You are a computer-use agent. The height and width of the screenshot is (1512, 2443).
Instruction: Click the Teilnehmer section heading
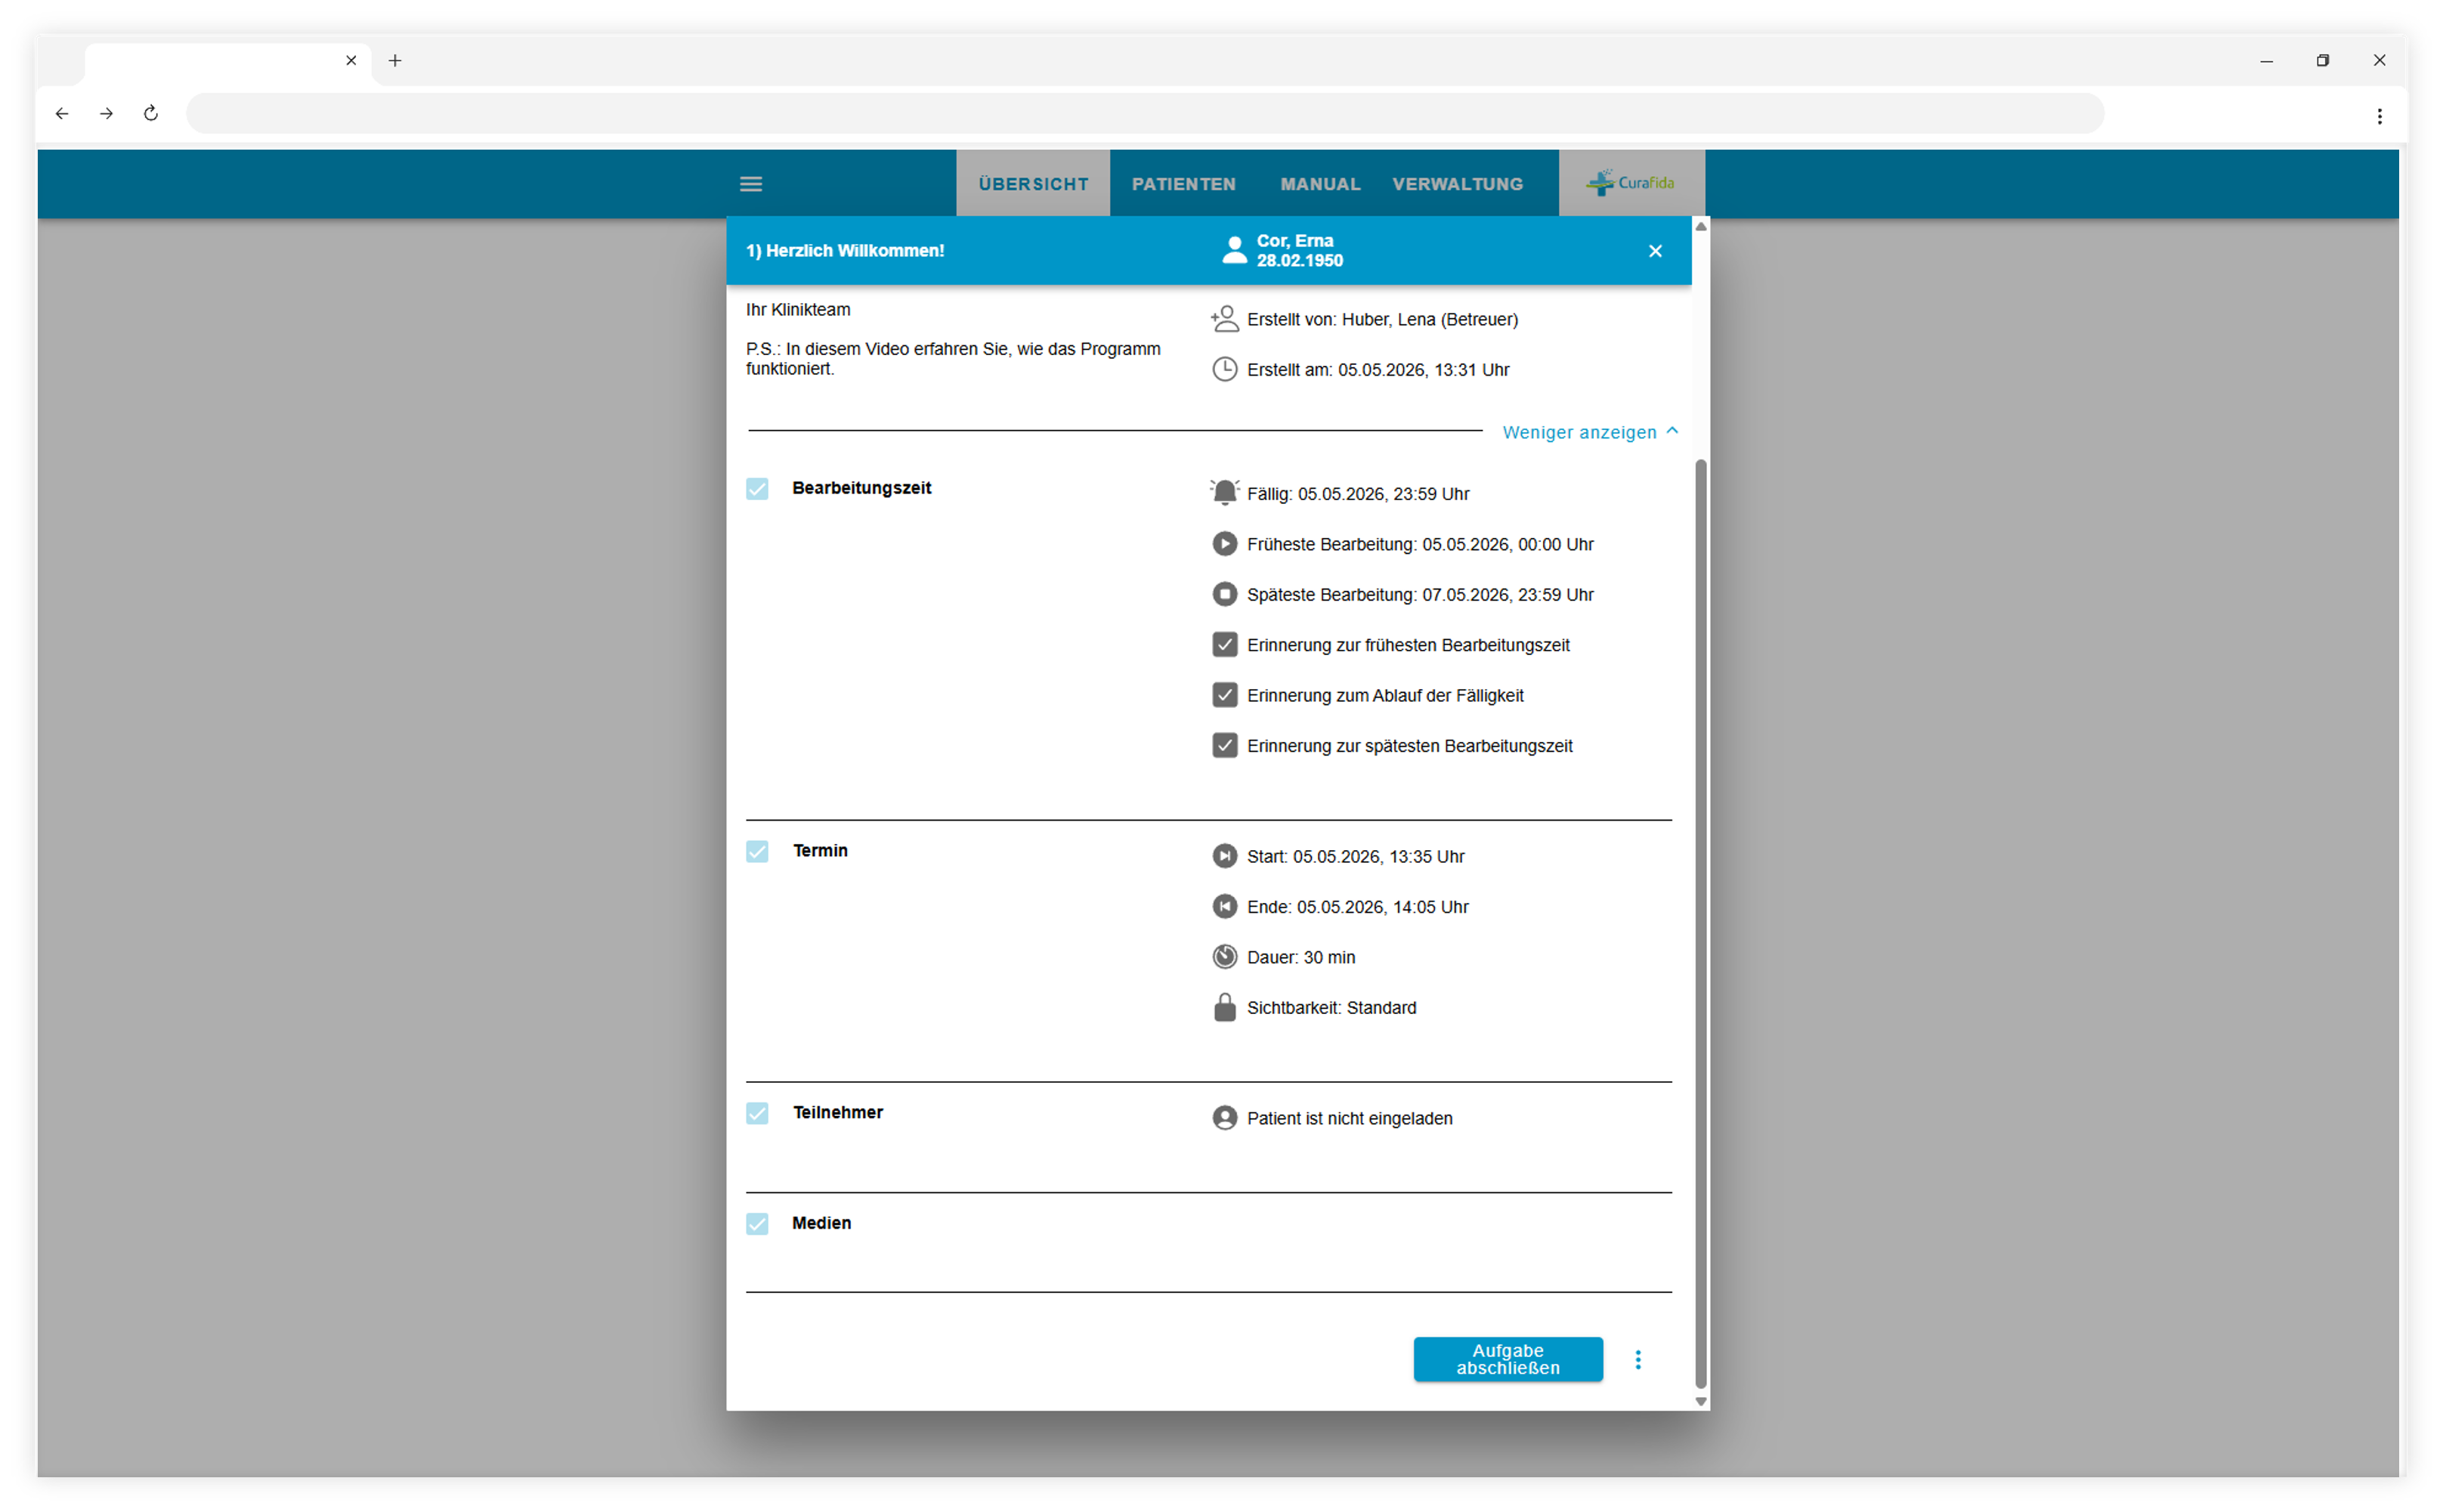coord(837,1113)
